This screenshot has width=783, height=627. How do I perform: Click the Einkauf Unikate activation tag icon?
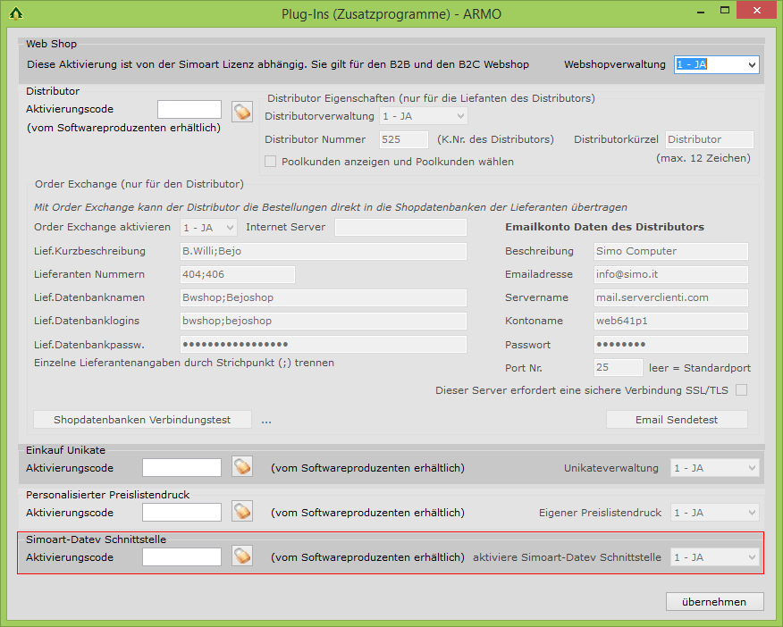pyautogui.click(x=242, y=467)
